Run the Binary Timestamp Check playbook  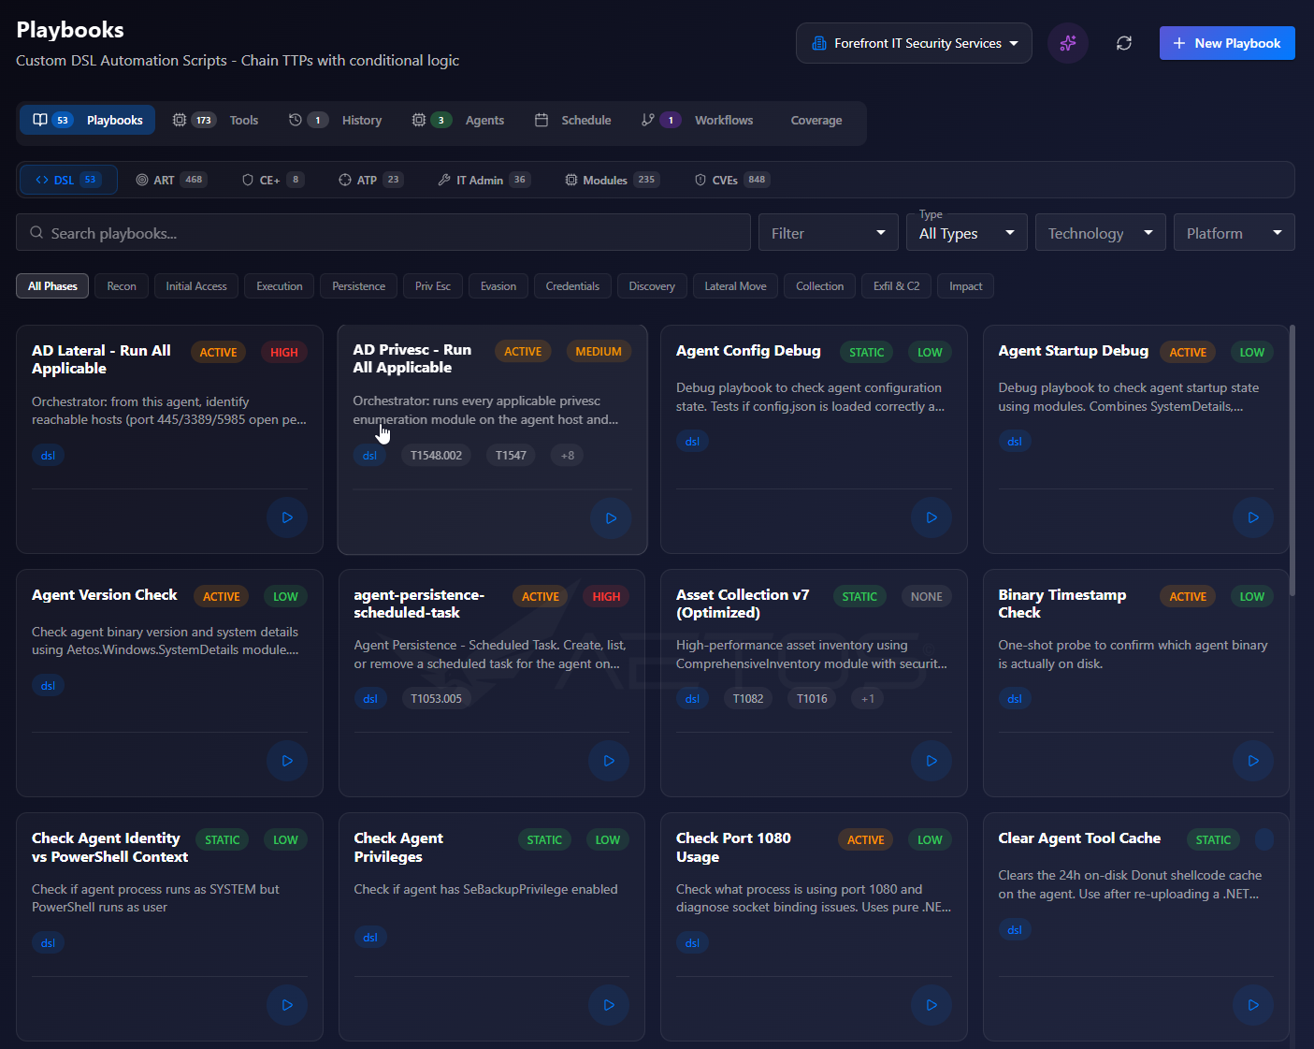pos(1253,761)
